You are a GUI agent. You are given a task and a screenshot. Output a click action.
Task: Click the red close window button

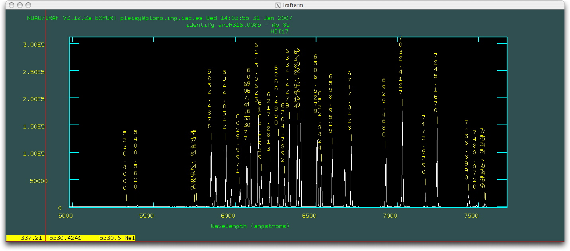click(12, 5)
